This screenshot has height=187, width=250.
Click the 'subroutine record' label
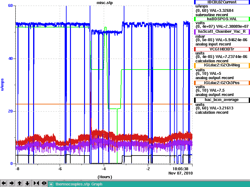[212, 15]
